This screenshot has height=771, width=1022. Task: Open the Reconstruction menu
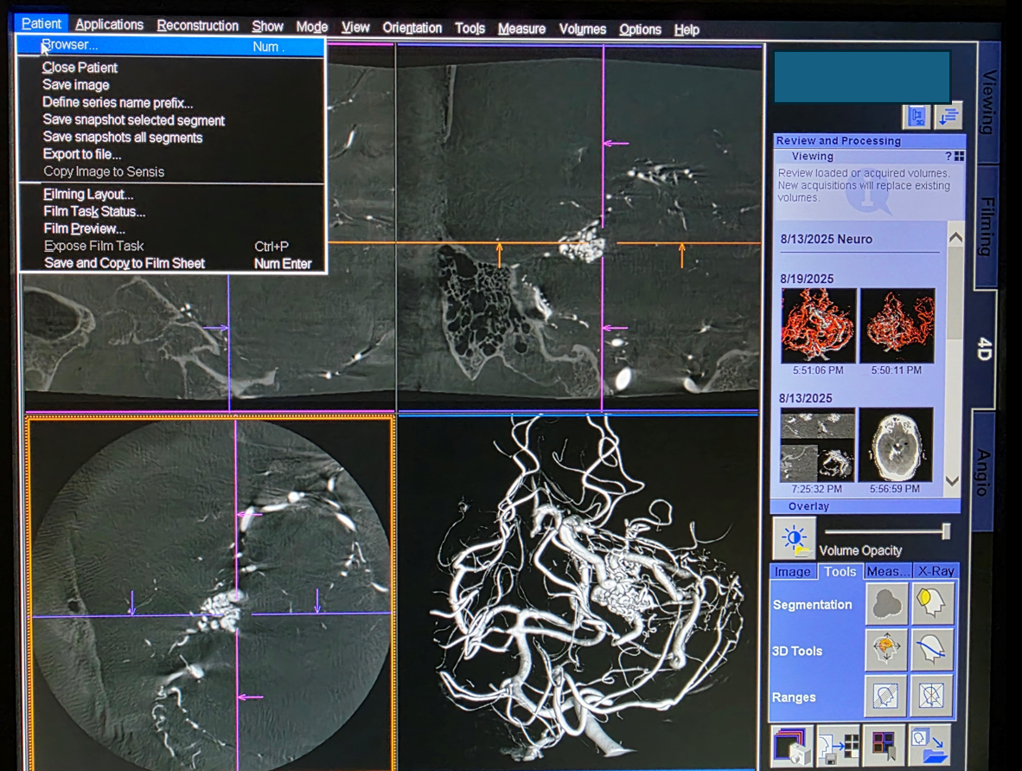click(x=197, y=26)
